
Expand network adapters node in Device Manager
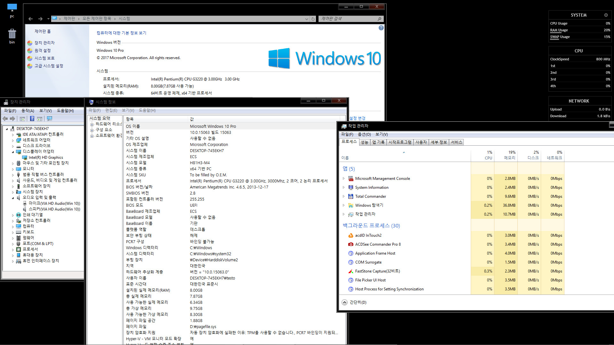point(13,141)
